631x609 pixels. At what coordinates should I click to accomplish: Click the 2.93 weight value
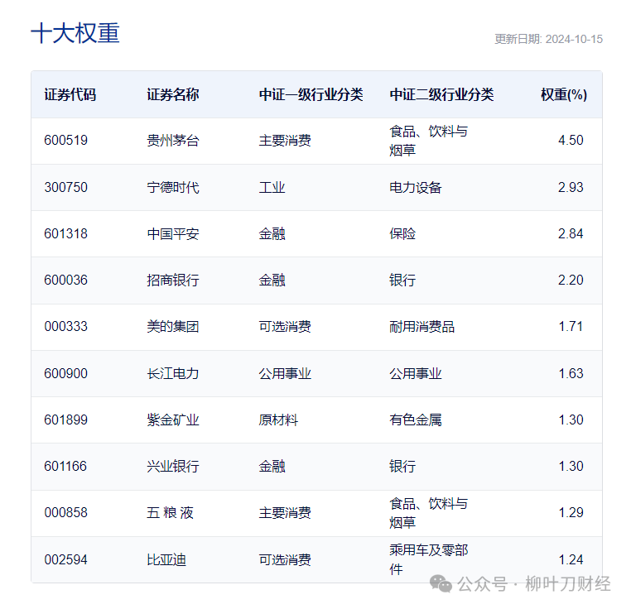pyautogui.click(x=571, y=187)
